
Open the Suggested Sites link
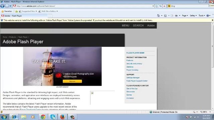[28, 11]
